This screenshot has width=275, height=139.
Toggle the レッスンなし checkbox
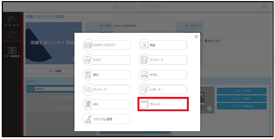point(53,108)
